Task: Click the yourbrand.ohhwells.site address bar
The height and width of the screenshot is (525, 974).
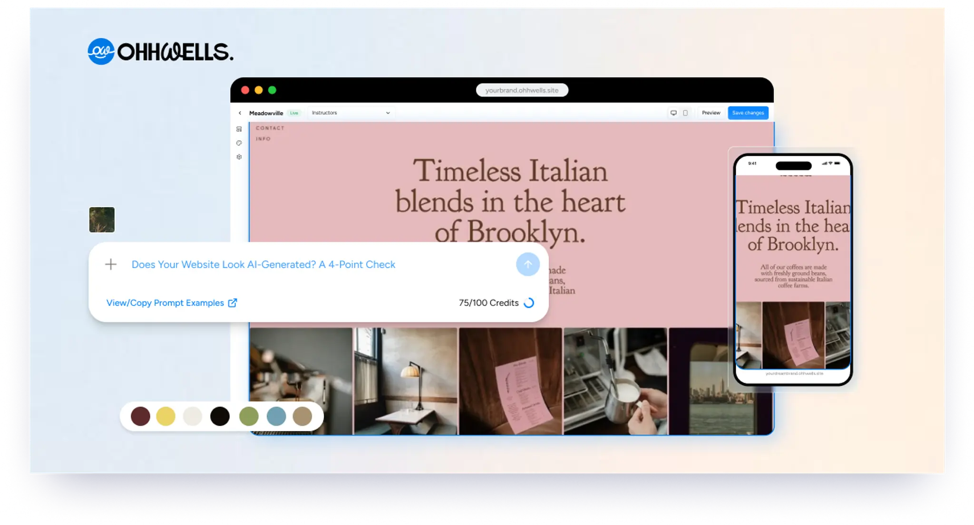Action: coord(522,90)
